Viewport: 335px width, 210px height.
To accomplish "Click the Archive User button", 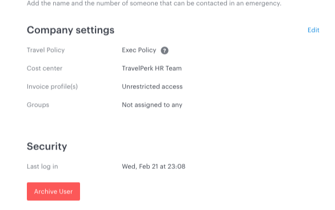I will pyautogui.click(x=53, y=191).
